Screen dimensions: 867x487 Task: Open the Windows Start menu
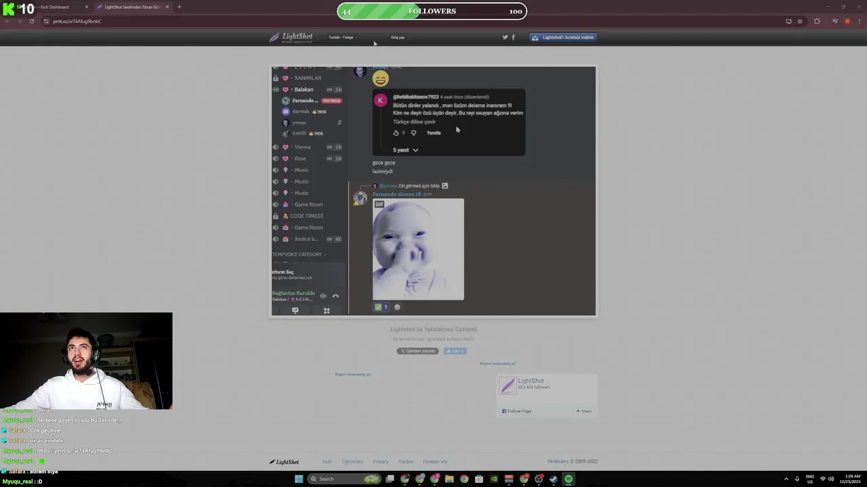(x=299, y=479)
